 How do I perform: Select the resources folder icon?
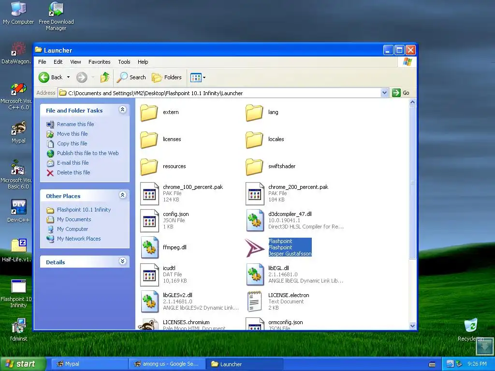tap(149, 167)
